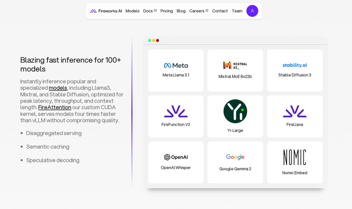This screenshot has height=209, width=352.
Task: Click the Nomic Embed label
Action: 295,173
